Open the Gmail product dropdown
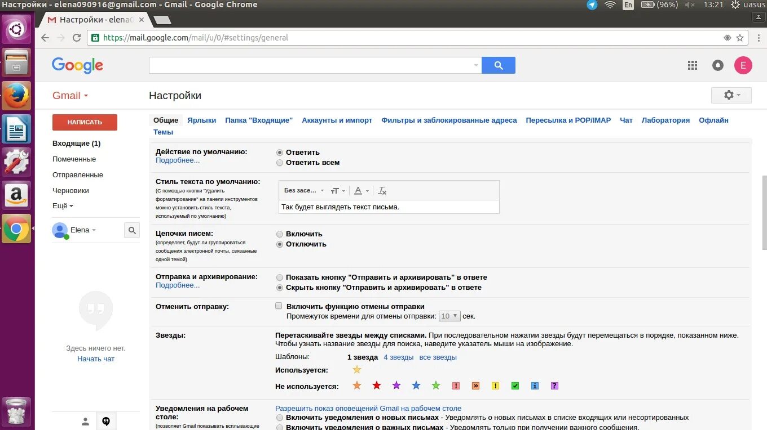The width and height of the screenshot is (767, 430). coord(70,96)
